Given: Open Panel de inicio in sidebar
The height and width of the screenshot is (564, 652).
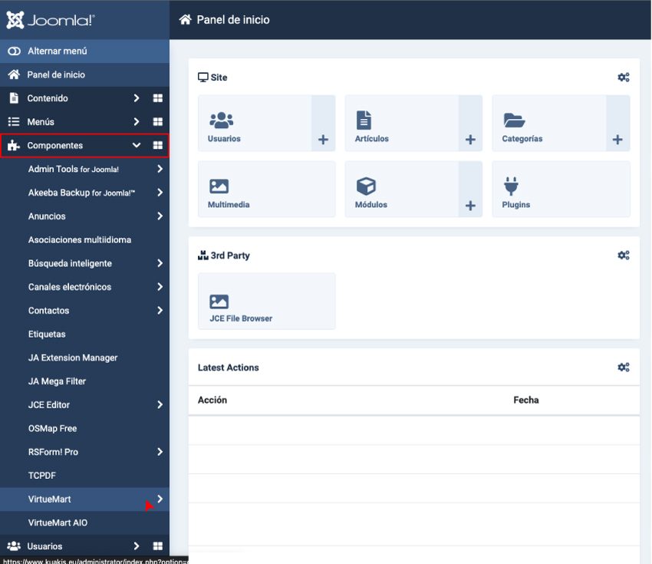Looking at the screenshot, I should click(84, 75).
